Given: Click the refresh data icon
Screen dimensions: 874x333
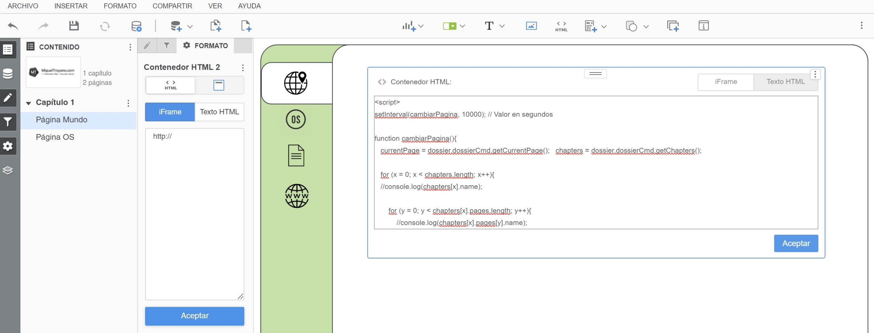Looking at the screenshot, I should [105, 26].
